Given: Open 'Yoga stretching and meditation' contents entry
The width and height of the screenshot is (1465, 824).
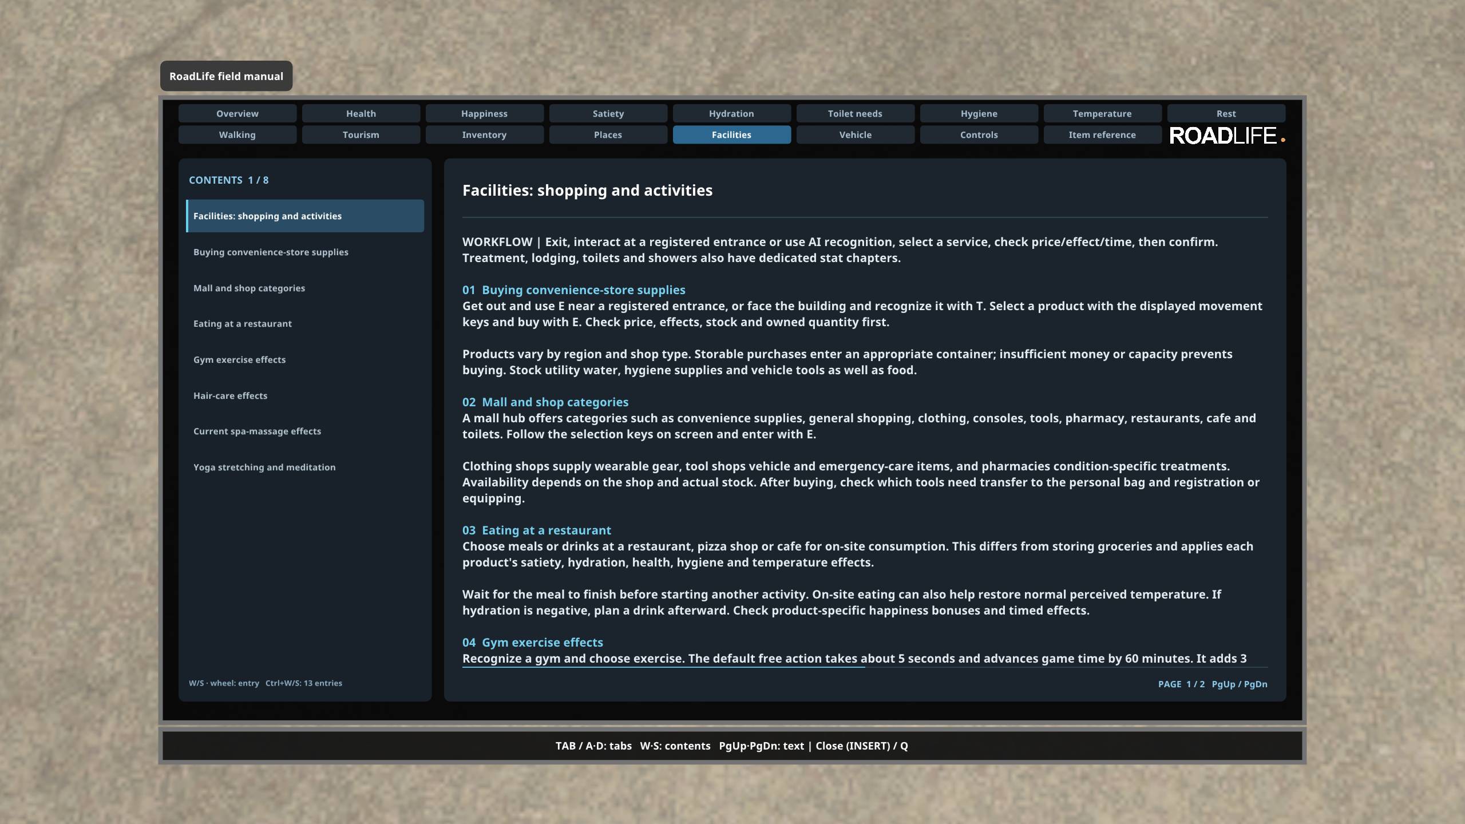Looking at the screenshot, I should (305, 467).
